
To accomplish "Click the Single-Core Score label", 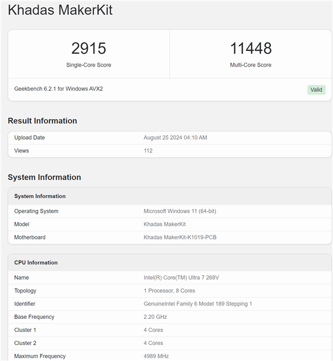I will coord(89,65).
